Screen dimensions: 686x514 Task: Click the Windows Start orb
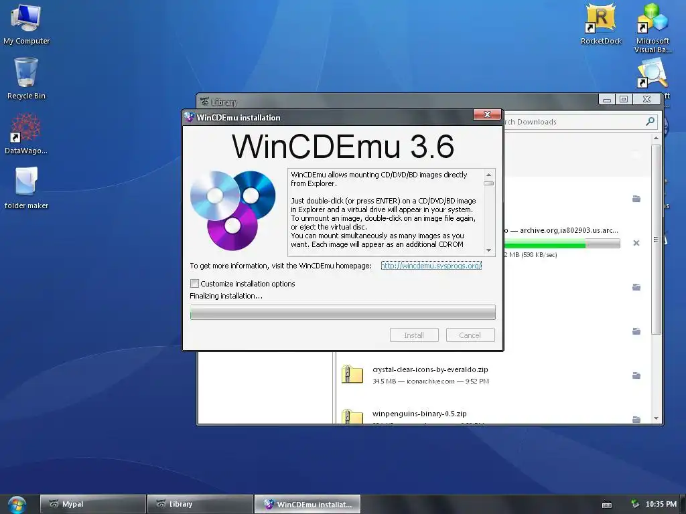[x=17, y=505]
